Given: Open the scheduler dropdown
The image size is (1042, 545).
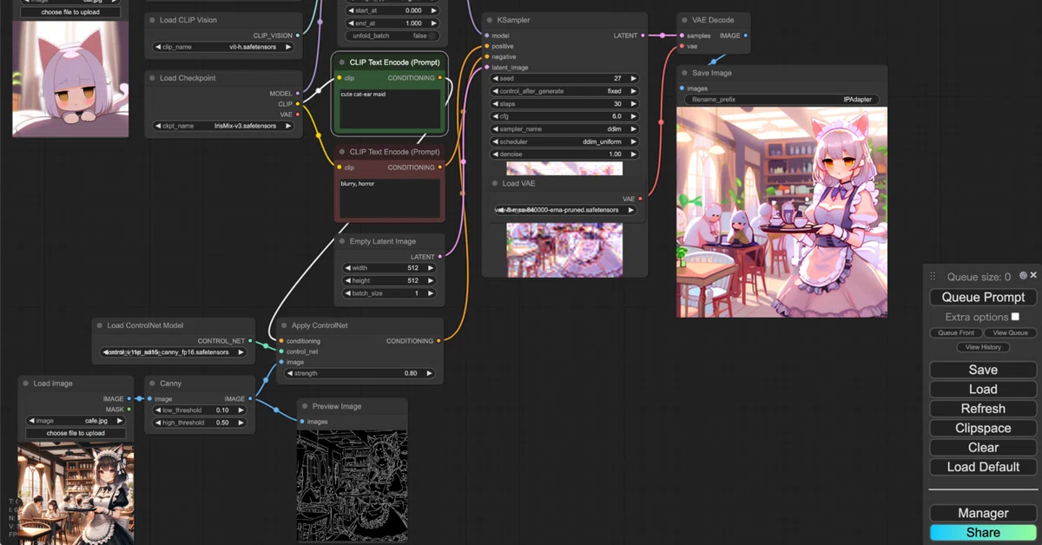Looking at the screenshot, I should (564, 141).
